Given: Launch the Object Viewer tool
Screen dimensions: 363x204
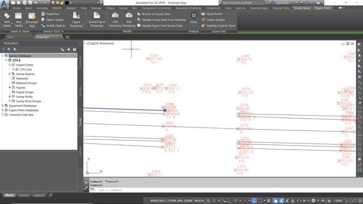Looking at the screenshot, I should (x=53, y=20).
